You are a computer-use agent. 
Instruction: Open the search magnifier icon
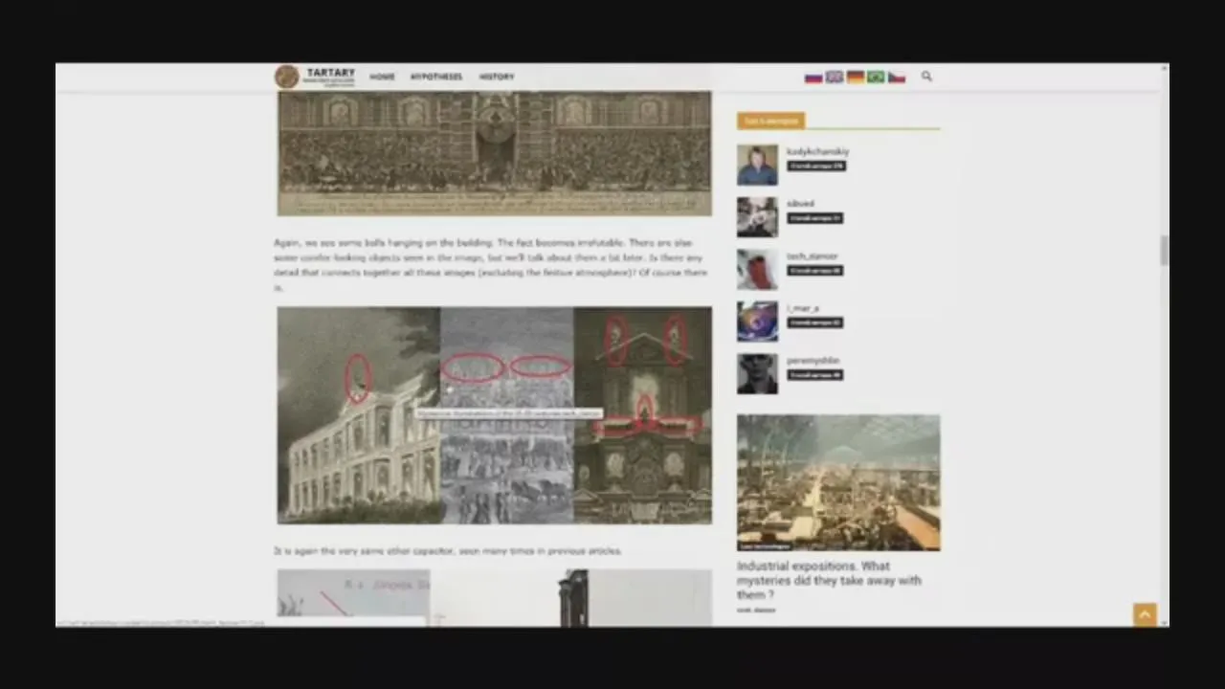[926, 77]
